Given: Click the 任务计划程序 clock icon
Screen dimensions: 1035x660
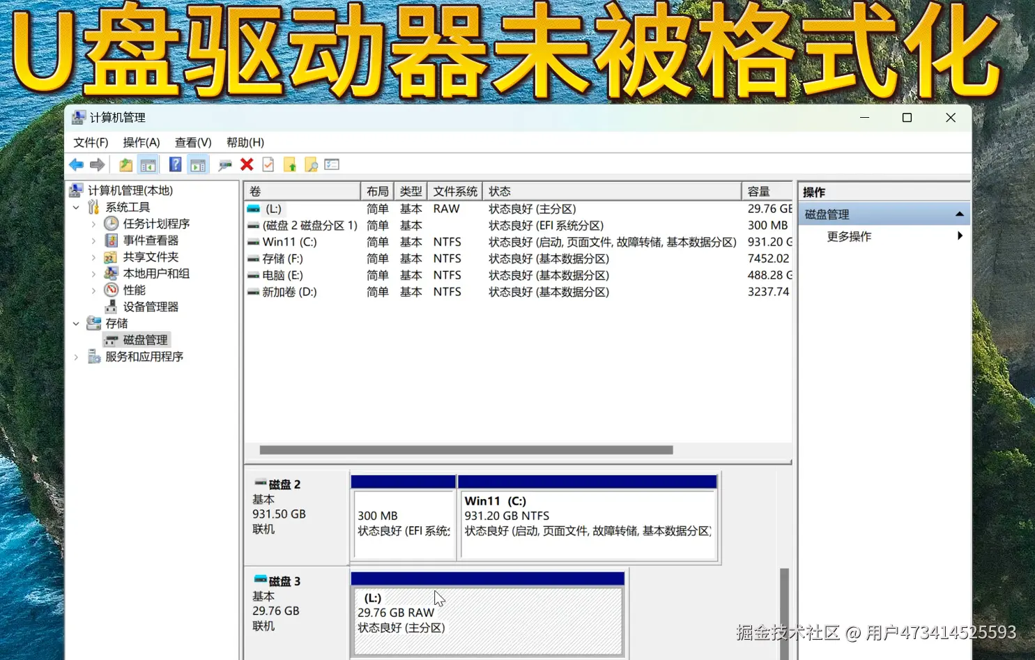Looking at the screenshot, I should point(112,223).
